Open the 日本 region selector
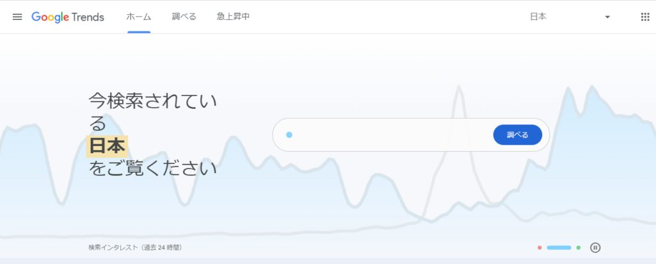Screen dimensions: 656x264 (538, 17)
